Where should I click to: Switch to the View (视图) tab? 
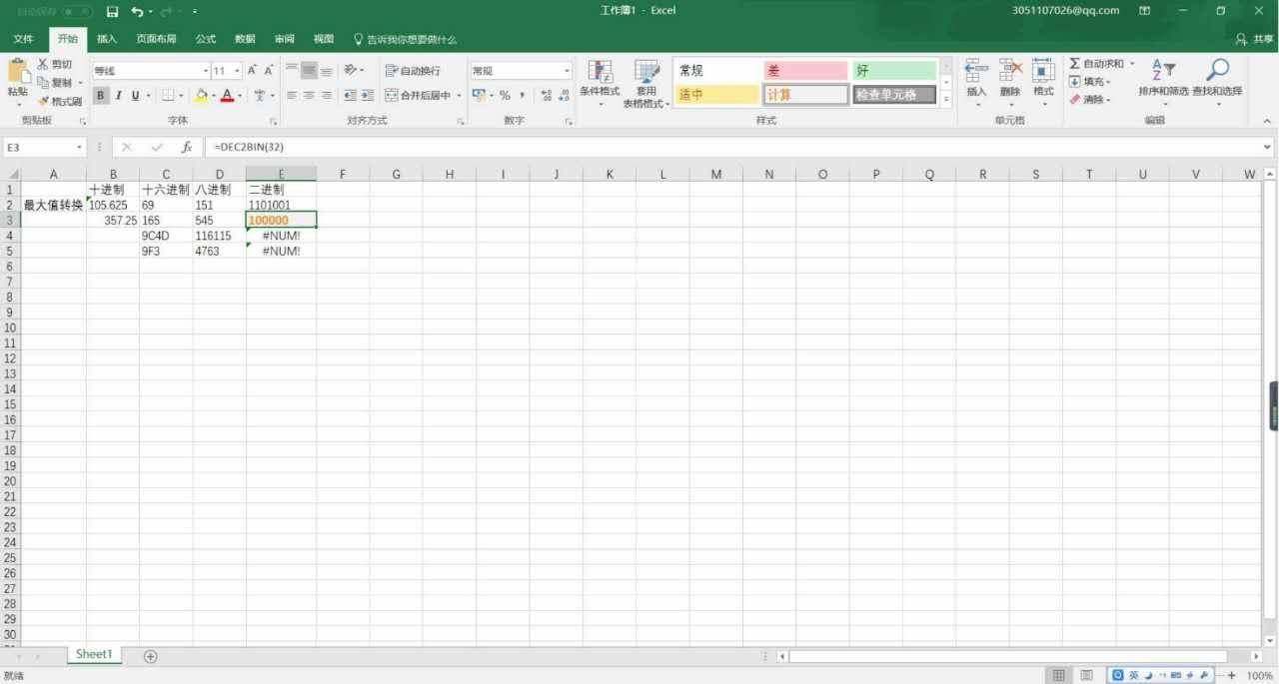pos(324,39)
